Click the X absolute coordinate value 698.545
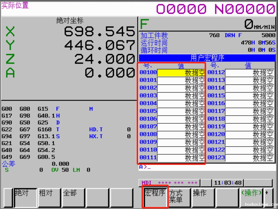This screenshot has width=278, height=209. (x=99, y=31)
